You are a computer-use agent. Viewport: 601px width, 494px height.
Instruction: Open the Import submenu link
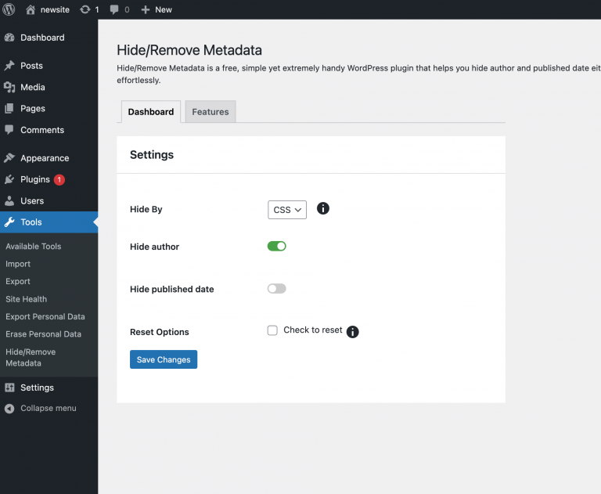pyautogui.click(x=18, y=264)
